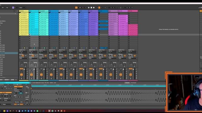
Task: Toggle the purple scale mode button
Action: pyautogui.click(x=13, y=8)
